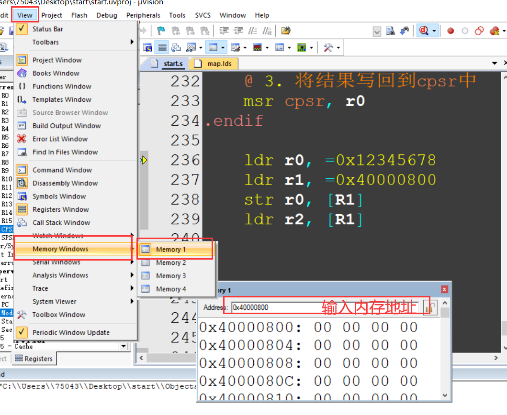Open the Tools menu

pos(177,15)
